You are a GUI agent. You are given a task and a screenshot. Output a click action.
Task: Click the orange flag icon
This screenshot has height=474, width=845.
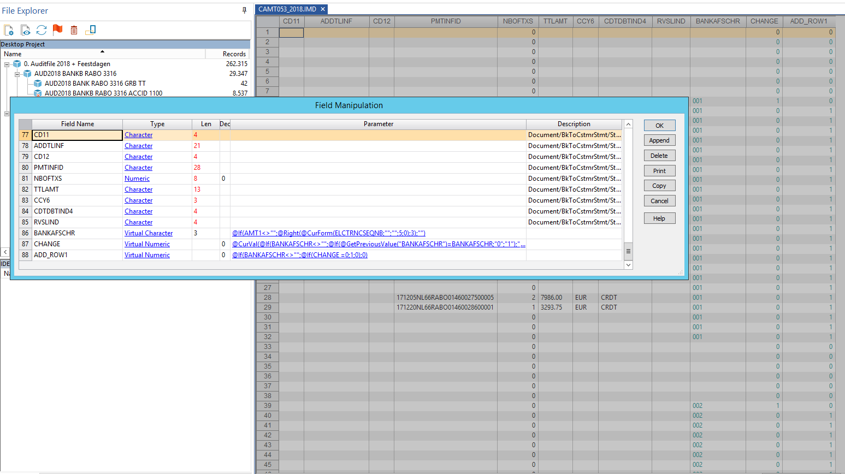[x=57, y=30]
